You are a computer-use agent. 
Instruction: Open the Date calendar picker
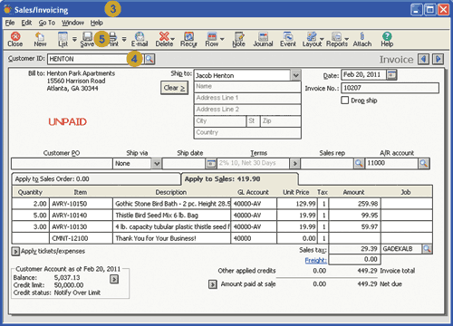pyautogui.click(x=391, y=75)
